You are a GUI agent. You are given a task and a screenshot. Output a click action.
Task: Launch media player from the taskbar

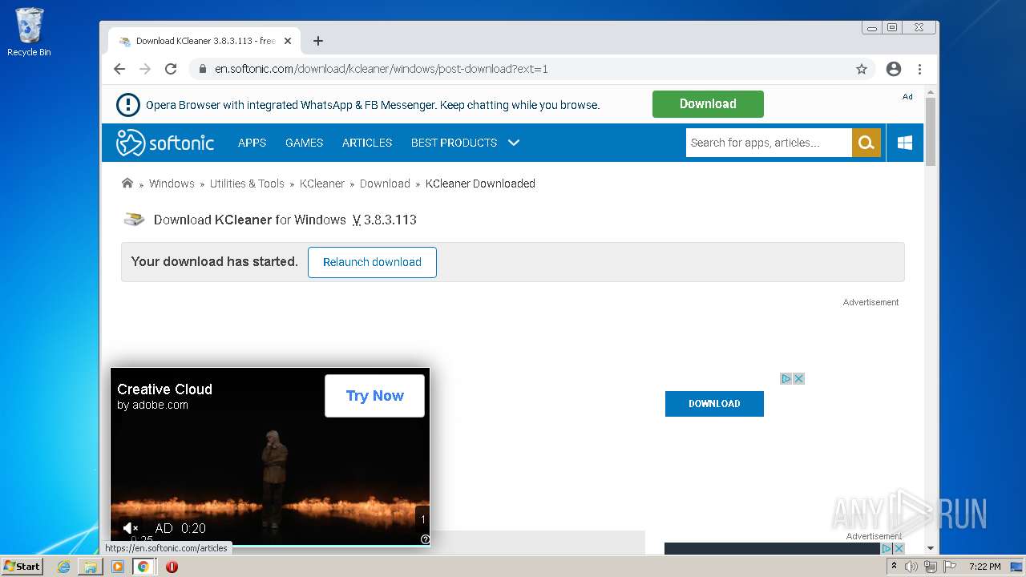point(118,567)
